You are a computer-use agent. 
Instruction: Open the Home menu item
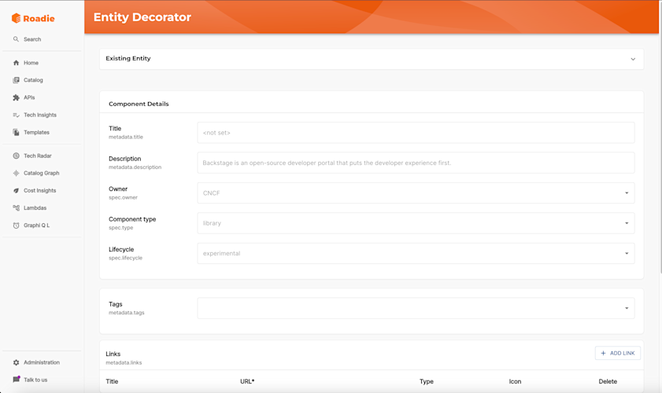31,63
